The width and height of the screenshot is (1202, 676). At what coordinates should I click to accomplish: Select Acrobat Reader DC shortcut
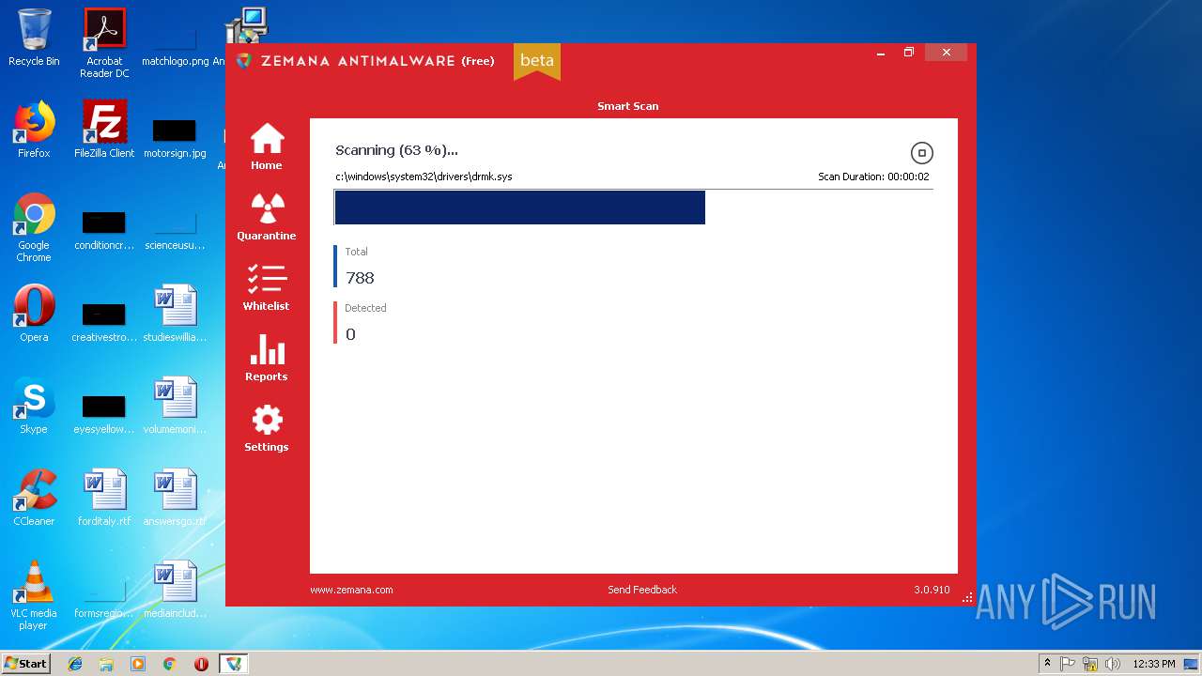coord(104,43)
